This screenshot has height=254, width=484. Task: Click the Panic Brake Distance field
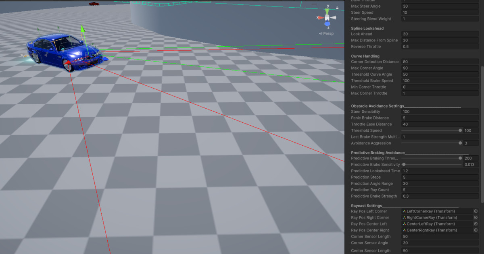(x=440, y=118)
